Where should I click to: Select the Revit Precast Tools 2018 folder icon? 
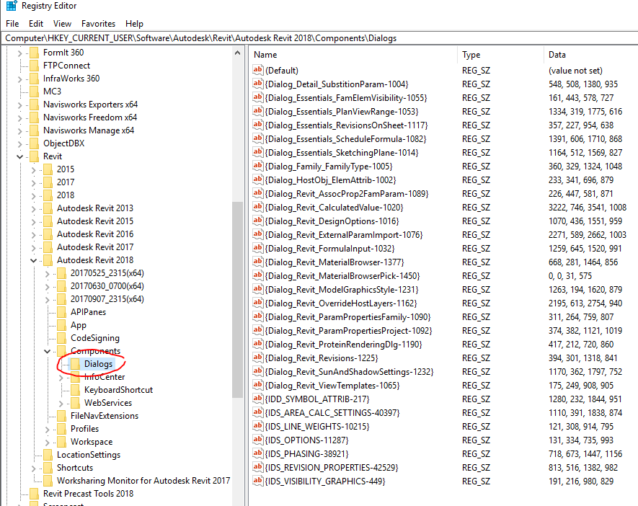[35, 494]
